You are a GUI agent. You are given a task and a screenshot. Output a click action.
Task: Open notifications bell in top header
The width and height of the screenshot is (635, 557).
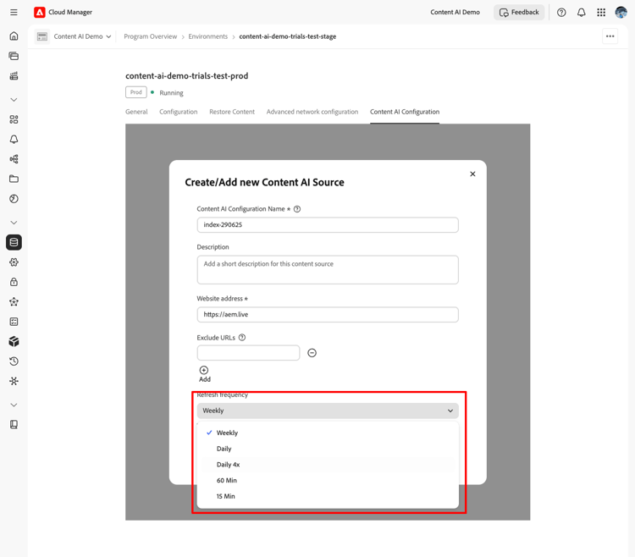581,12
